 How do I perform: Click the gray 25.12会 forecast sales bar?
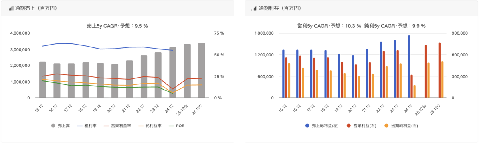pos(187,71)
